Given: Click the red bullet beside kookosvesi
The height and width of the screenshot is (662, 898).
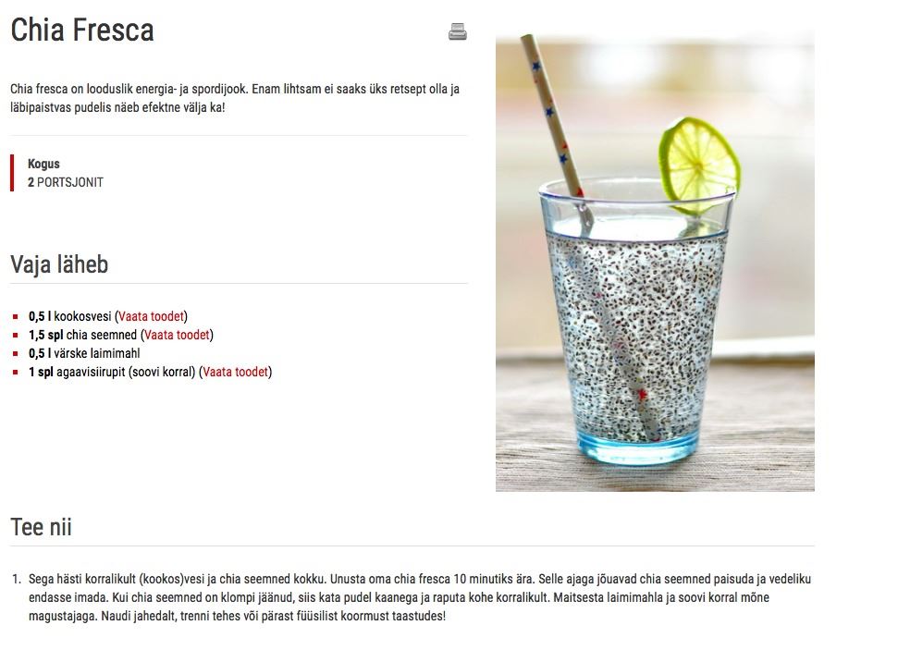Looking at the screenshot, I should pos(16,317).
